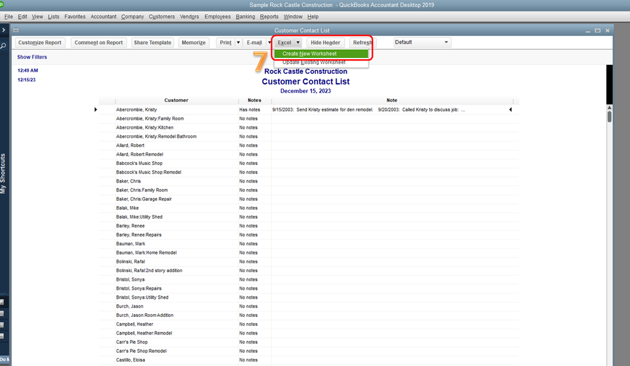The image size is (630, 366).
Task: Open the Help menu
Action: (313, 16)
